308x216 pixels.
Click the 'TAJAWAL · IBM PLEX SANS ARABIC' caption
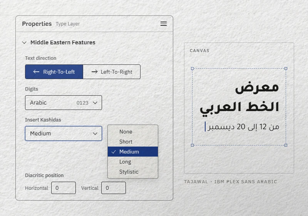pos(230,182)
